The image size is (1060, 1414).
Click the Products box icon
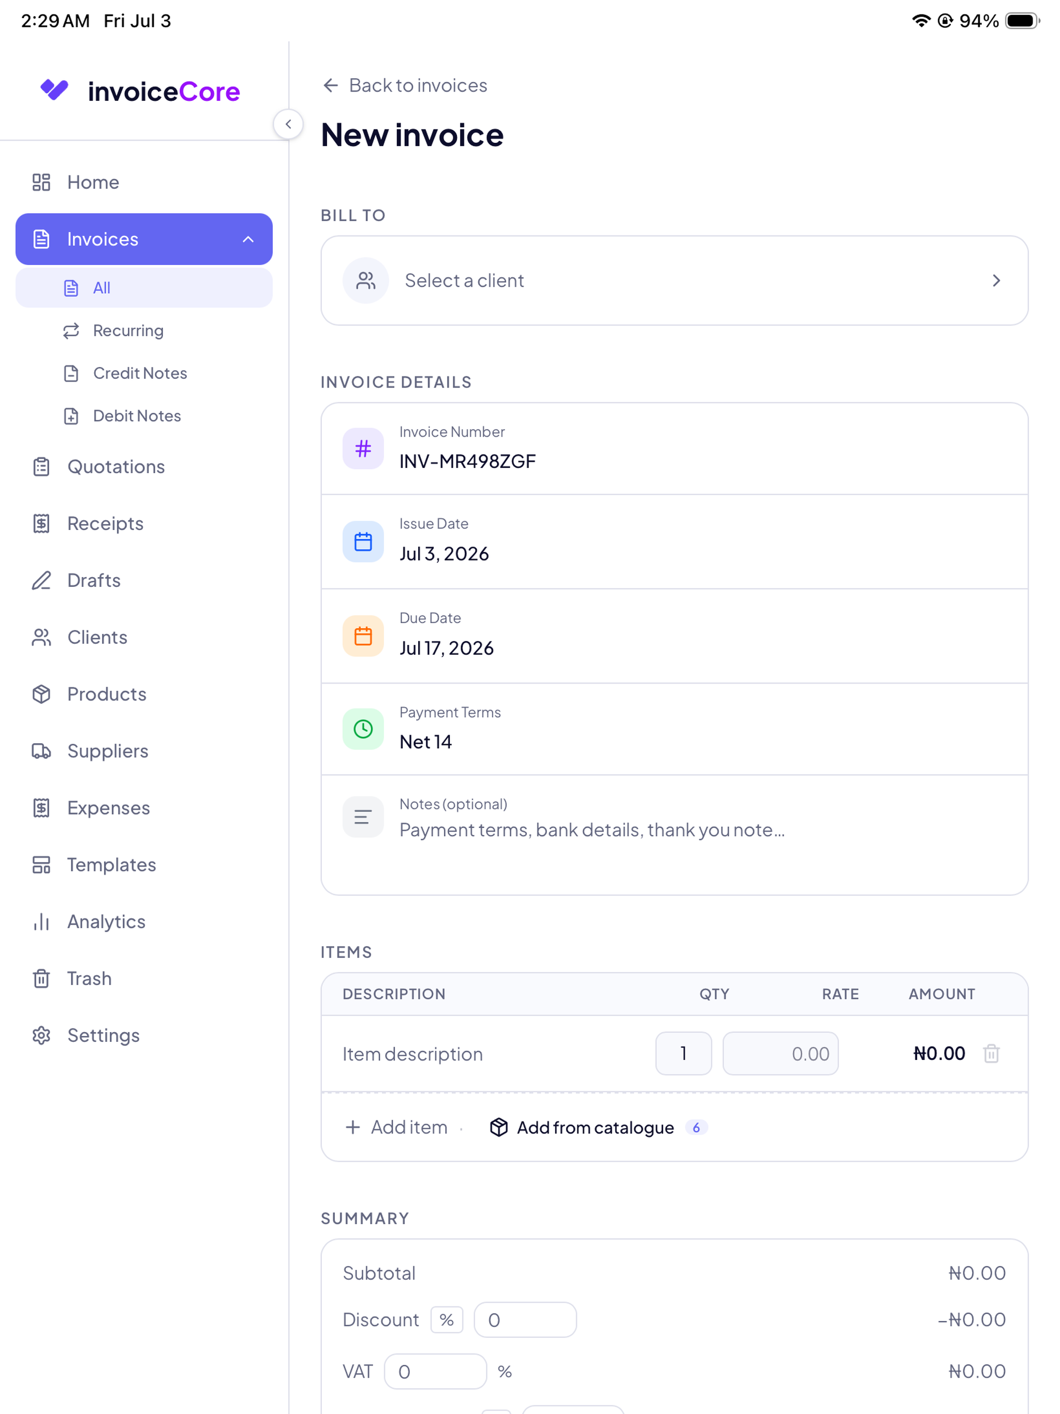[41, 694]
